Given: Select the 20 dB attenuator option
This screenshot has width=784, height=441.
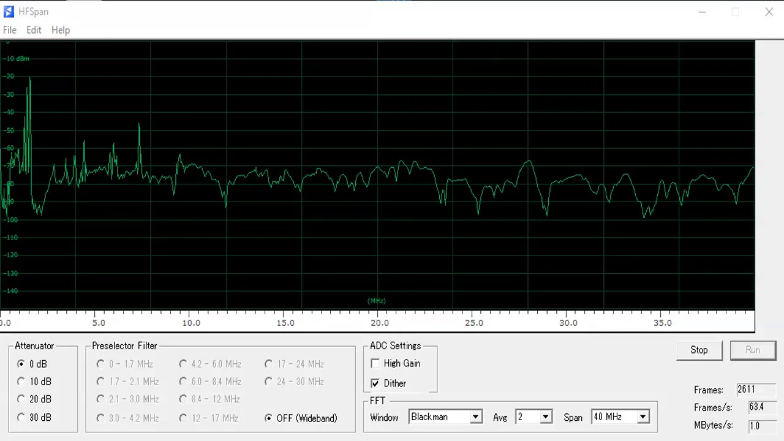Looking at the screenshot, I should [x=34, y=399].
